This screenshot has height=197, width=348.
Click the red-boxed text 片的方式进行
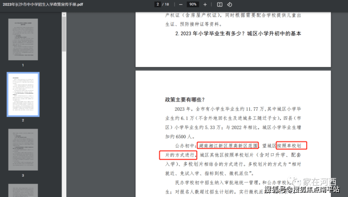[178, 154]
